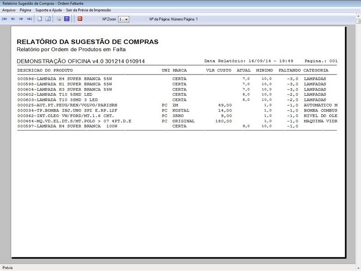This screenshot has width=361, height=271.
Task: Open the Nº Zoom dropdown
Action: click(x=124, y=19)
